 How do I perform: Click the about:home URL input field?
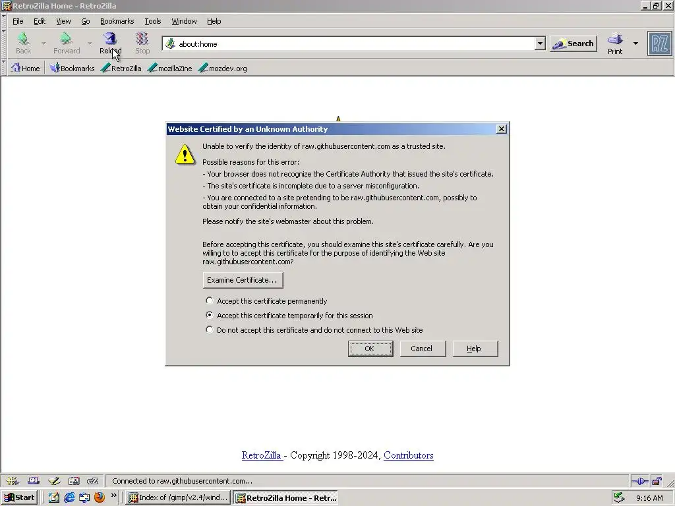tap(355, 43)
